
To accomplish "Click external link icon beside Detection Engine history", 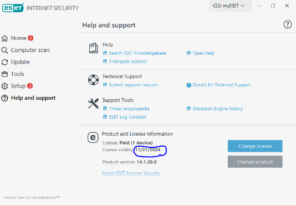I will click(188, 109).
